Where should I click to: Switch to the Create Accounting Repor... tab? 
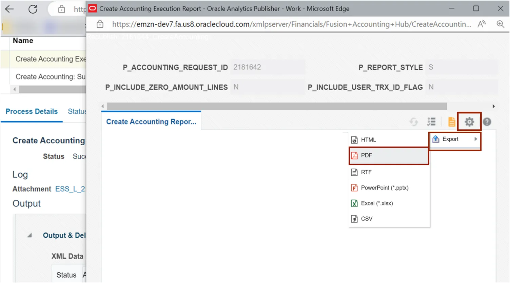tap(151, 122)
